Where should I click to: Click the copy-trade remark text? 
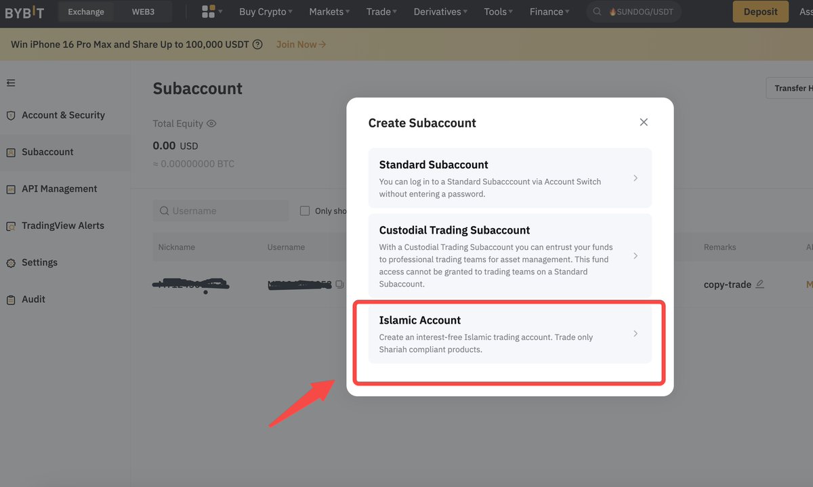[728, 284]
